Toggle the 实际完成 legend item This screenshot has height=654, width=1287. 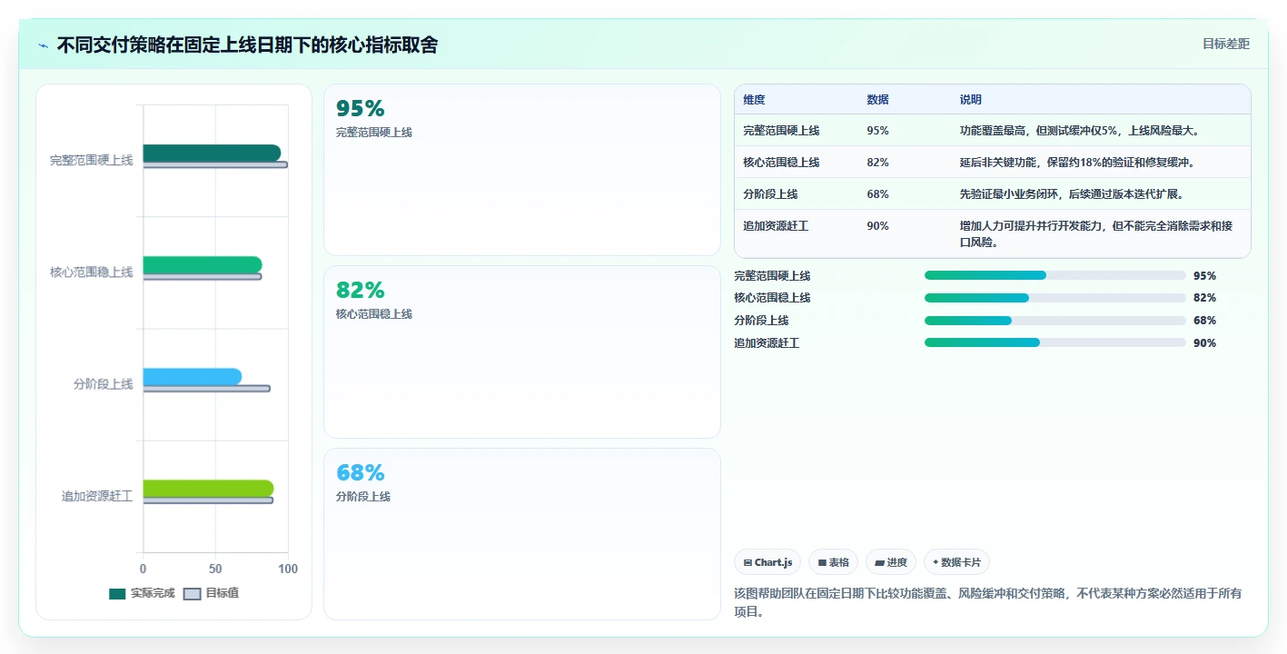pyautogui.click(x=142, y=593)
